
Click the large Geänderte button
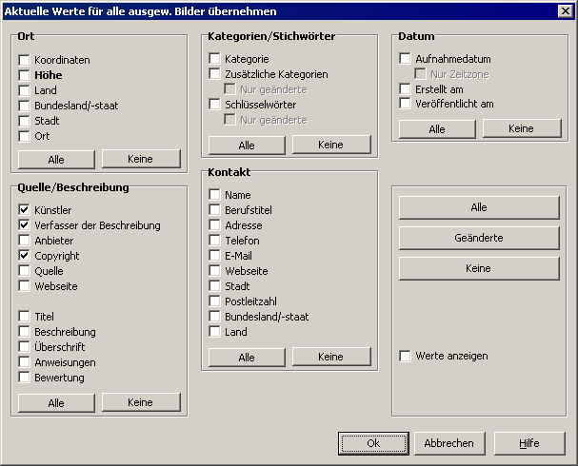pyautogui.click(x=479, y=238)
